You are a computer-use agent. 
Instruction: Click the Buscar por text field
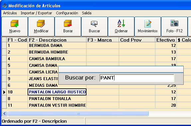point(137,78)
